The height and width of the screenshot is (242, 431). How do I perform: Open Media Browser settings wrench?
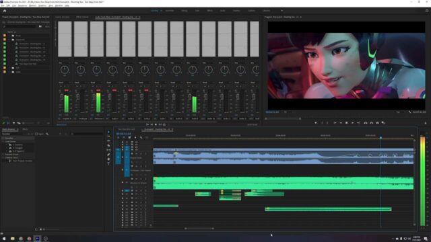point(47,134)
